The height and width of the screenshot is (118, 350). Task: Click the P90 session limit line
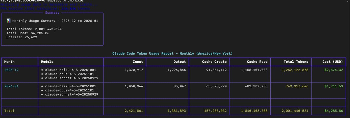[x=45, y=9]
